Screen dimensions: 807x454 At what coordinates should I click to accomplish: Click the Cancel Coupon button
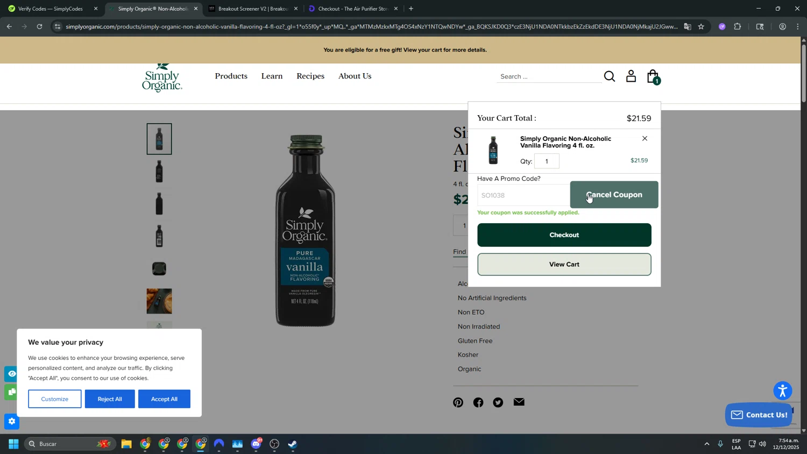[x=614, y=195]
